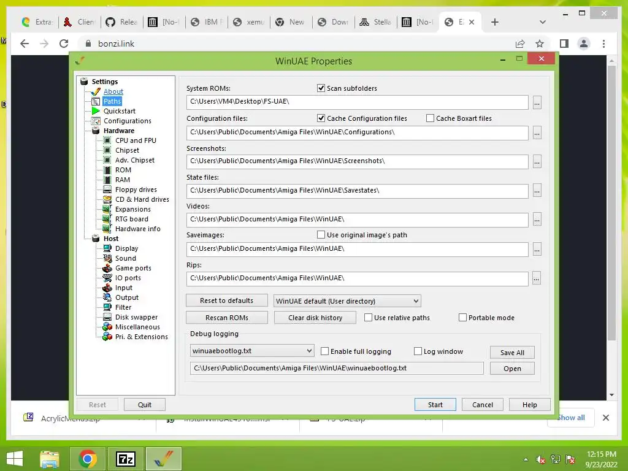Click the Paths page icon in tree
The width and height of the screenshot is (628, 471).
[x=96, y=101]
